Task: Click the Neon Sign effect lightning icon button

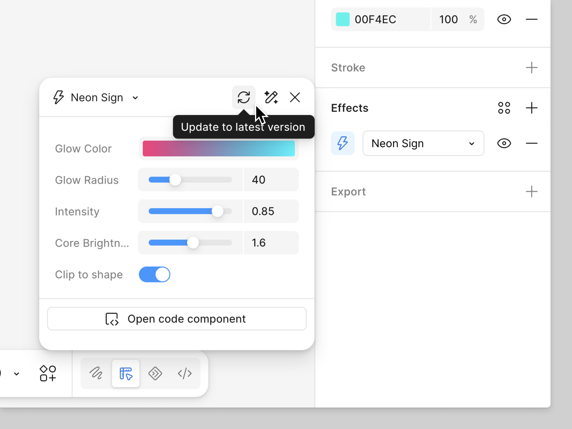Action: click(x=343, y=143)
